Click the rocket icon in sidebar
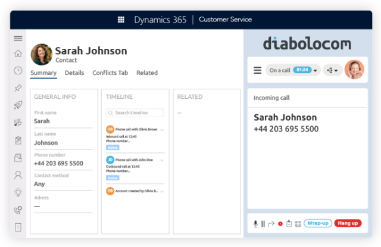The width and height of the screenshot is (381, 247). 18,105
